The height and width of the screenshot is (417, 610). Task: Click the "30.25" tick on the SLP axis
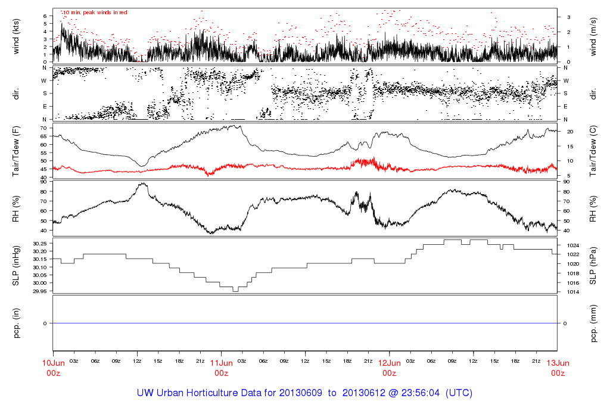(x=40, y=244)
